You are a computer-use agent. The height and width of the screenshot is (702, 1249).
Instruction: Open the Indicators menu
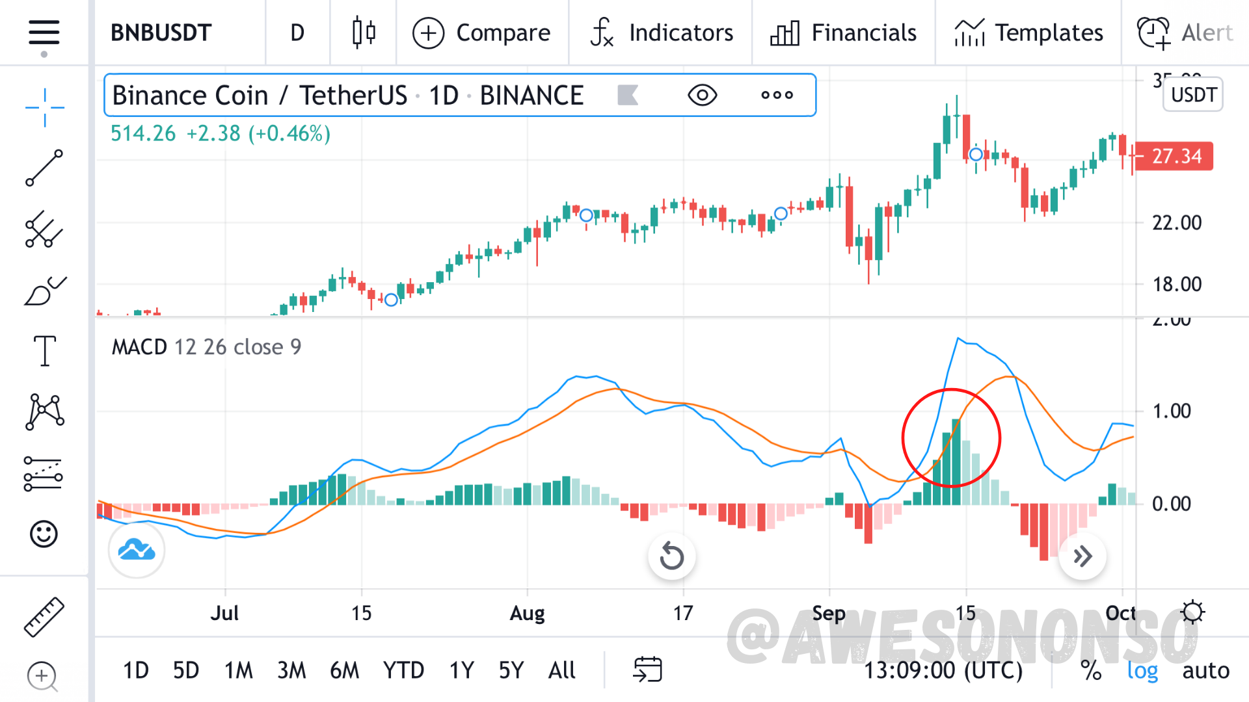(661, 32)
